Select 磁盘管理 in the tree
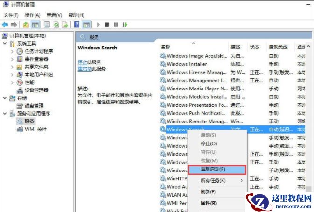The height and width of the screenshot is (212, 314). click(x=34, y=106)
